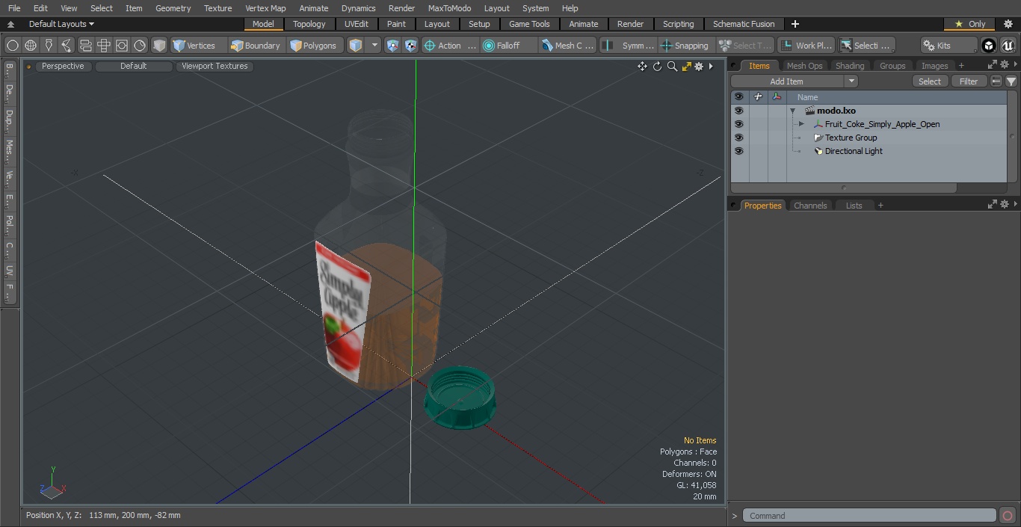Open layout settings gear icon at top right
The width and height of the screenshot is (1021, 527).
1008,24
